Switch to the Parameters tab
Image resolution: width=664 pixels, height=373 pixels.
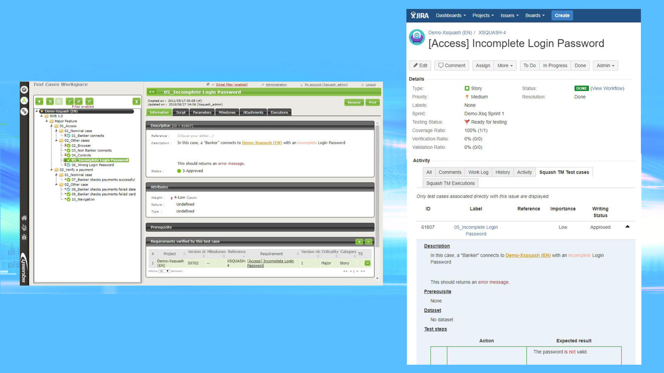[x=202, y=112]
